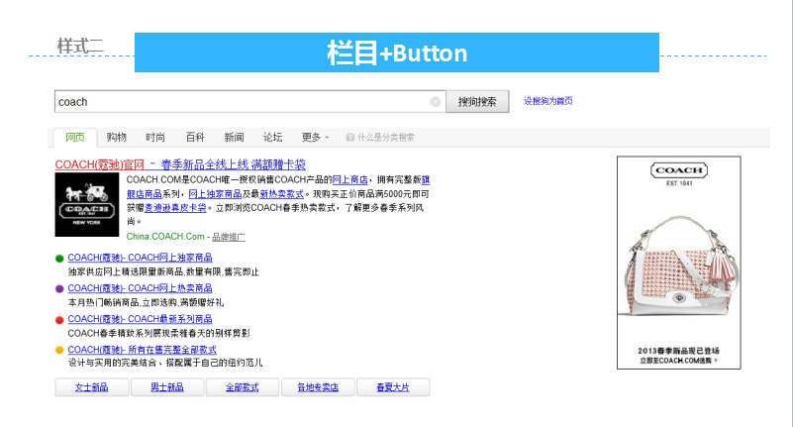Image resolution: width=793 pixels, height=427 pixels.
Task: Follow the 网上独家商品 inline link
Action: [215, 194]
